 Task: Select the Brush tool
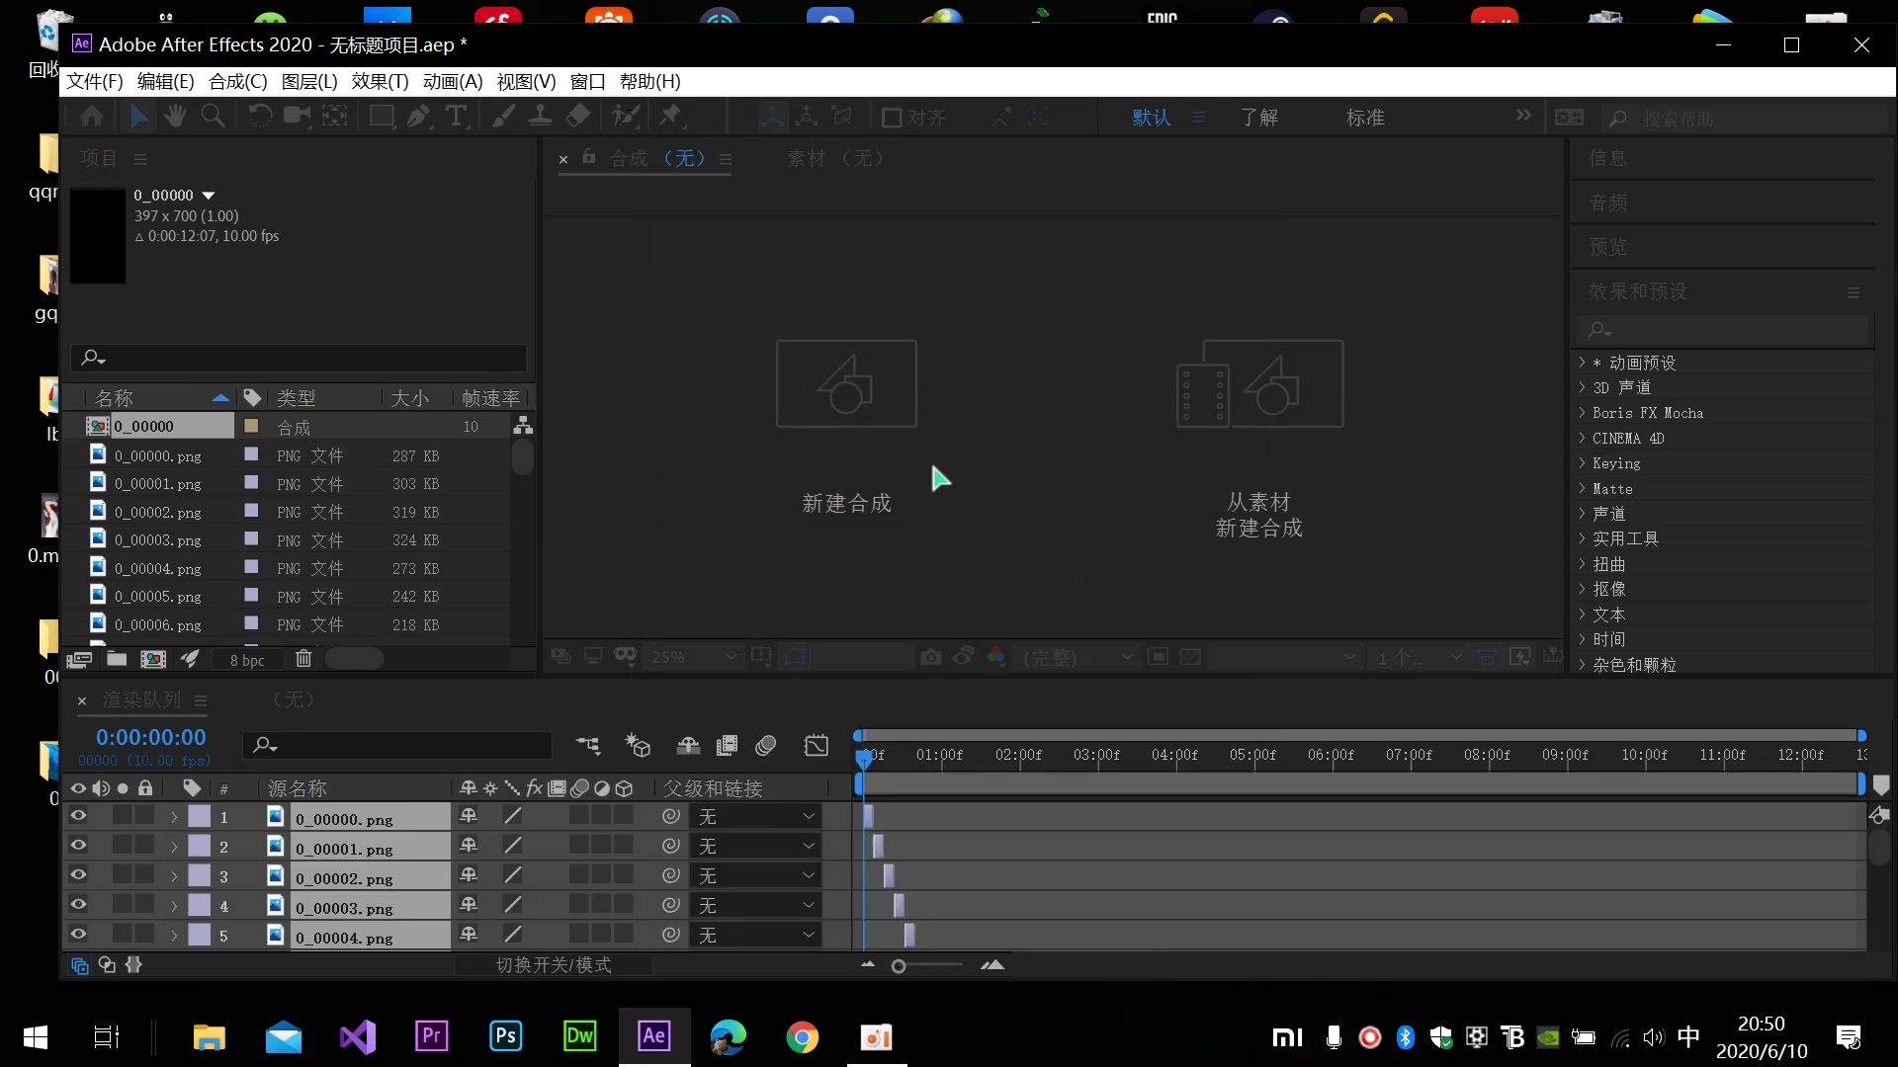(503, 117)
